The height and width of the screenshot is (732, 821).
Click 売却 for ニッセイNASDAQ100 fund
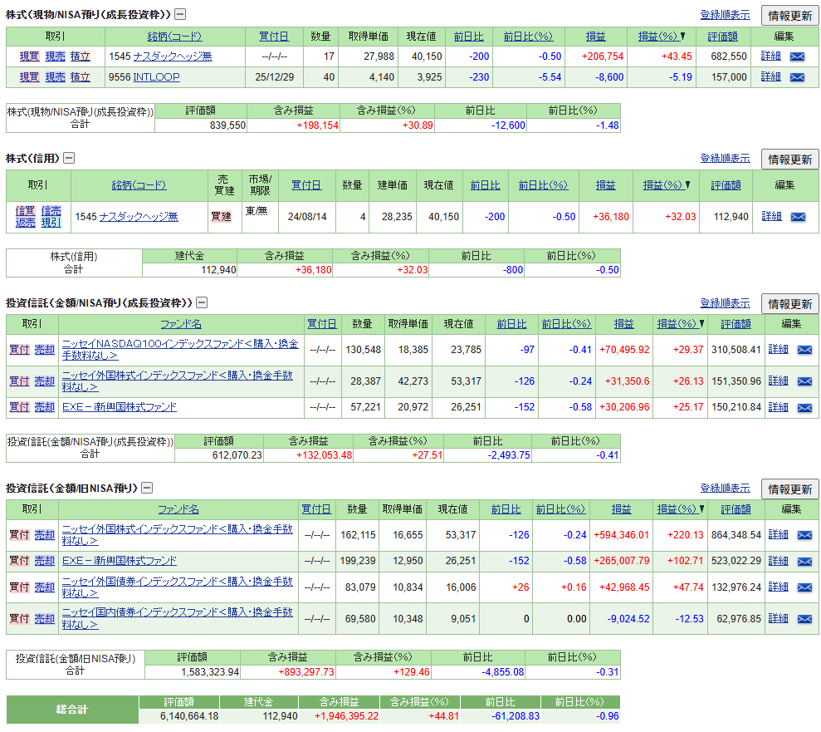44,350
